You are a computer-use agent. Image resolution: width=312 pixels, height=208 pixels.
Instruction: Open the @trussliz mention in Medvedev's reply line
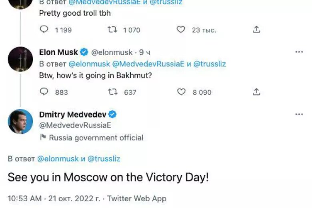pyautogui.click(x=104, y=159)
